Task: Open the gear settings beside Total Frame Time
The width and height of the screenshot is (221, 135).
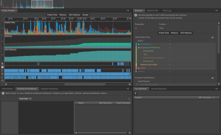Action: click(x=213, y=38)
